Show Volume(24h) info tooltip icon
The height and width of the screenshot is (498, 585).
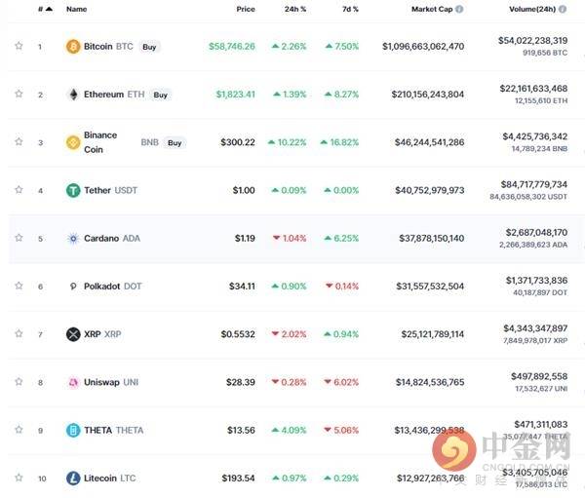[564, 9]
